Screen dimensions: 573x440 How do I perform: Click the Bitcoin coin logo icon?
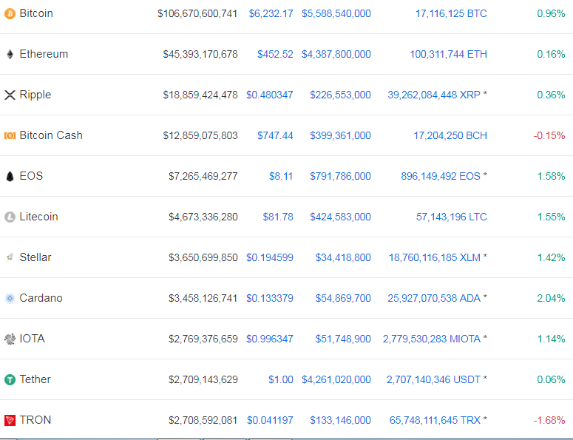tap(10, 14)
